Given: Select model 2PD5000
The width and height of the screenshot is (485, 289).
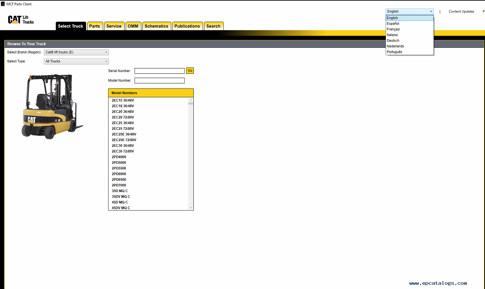Looking at the screenshot, I should point(119,163).
